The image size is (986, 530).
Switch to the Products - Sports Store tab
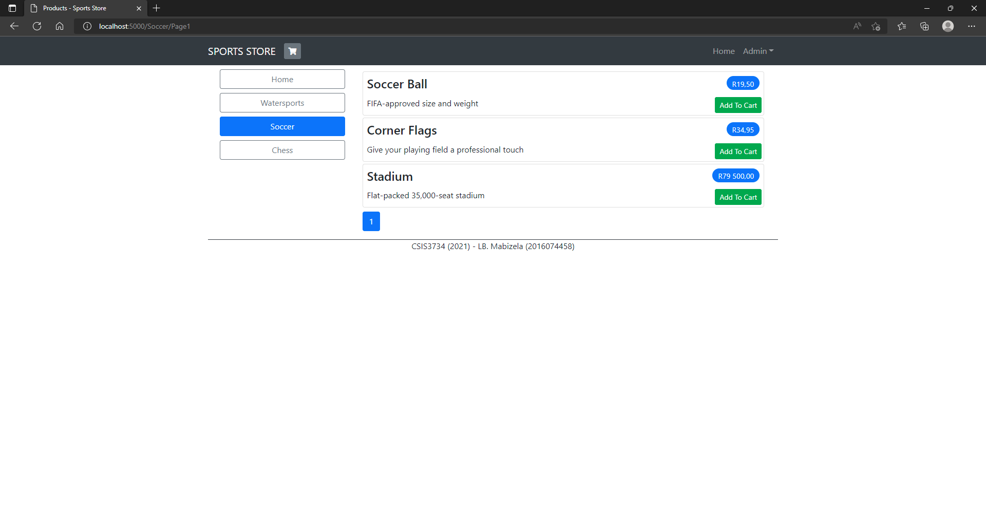[x=77, y=8]
